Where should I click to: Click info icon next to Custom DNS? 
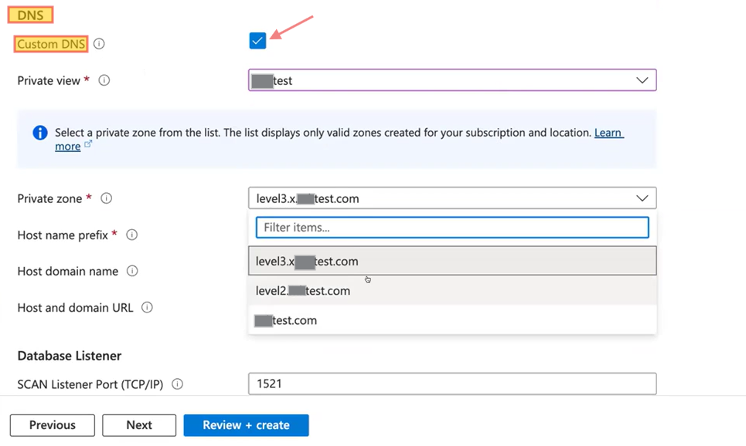(x=99, y=44)
